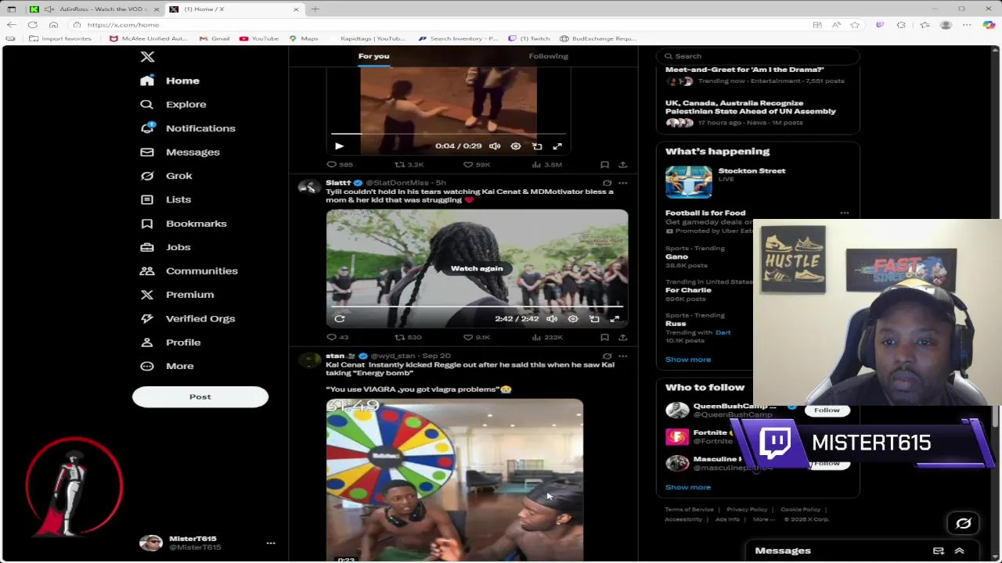Click Grok icon on Slattt post
Viewport: 1002px width, 563px height.
click(607, 183)
